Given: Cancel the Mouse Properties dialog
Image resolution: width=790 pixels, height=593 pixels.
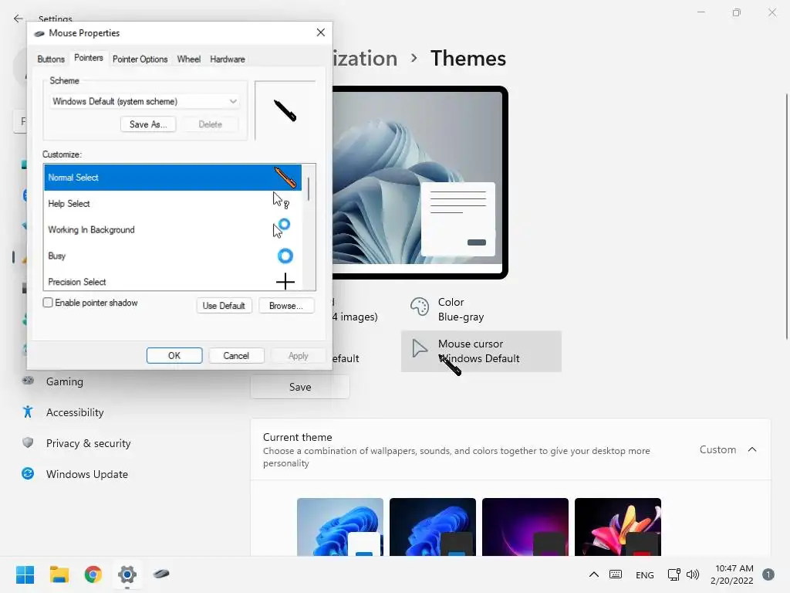Looking at the screenshot, I should 236,355.
